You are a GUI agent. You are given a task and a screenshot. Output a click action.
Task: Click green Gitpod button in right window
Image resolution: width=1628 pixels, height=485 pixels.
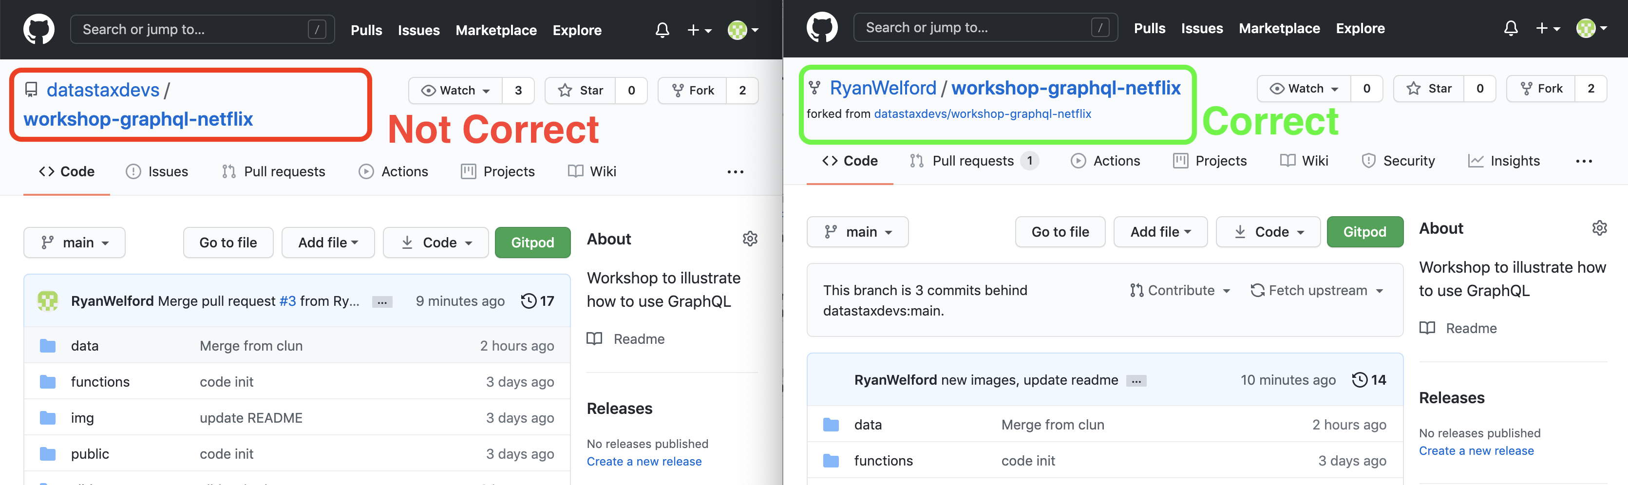(x=1365, y=232)
